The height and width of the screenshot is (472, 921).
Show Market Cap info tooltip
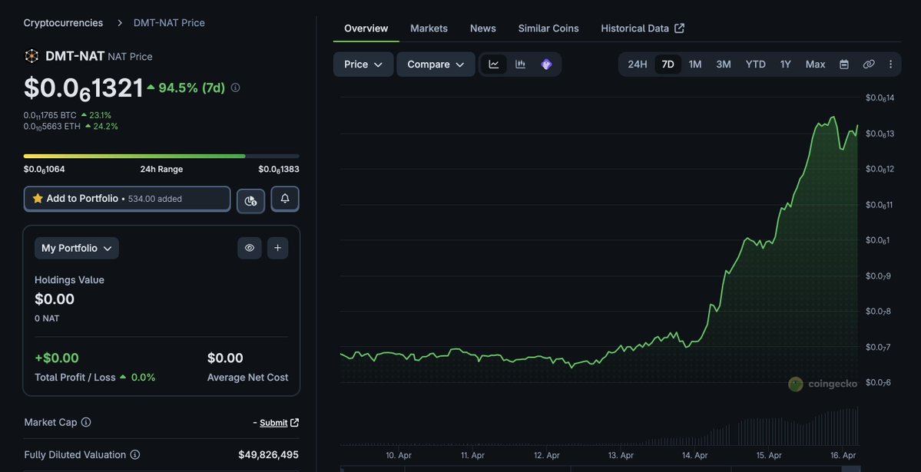pyautogui.click(x=86, y=422)
